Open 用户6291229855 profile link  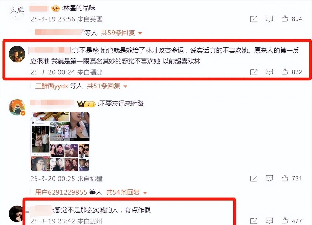click(61, 193)
